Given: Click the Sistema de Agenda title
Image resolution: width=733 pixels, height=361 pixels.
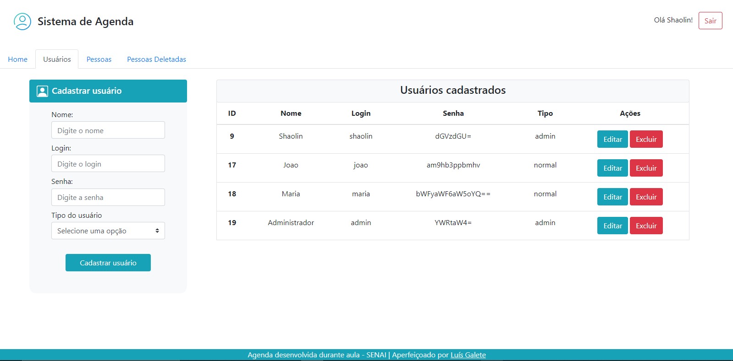Looking at the screenshot, I should 85,22.
